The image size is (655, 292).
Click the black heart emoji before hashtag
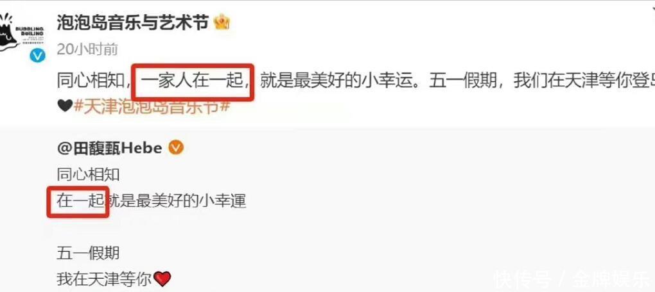(x=65, y=106)
